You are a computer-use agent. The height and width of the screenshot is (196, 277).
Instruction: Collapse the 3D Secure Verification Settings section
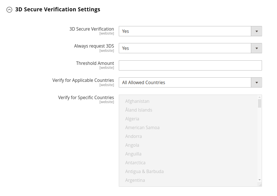[9, 10]
